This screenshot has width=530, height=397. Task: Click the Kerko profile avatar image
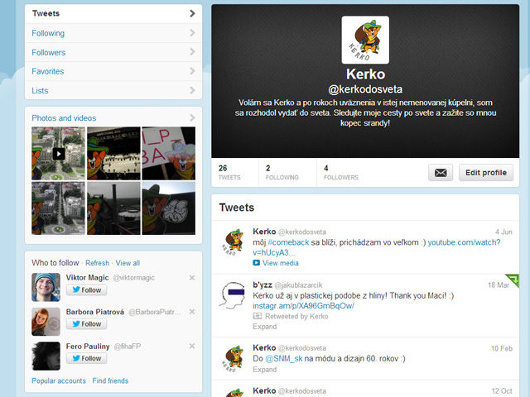365,40
